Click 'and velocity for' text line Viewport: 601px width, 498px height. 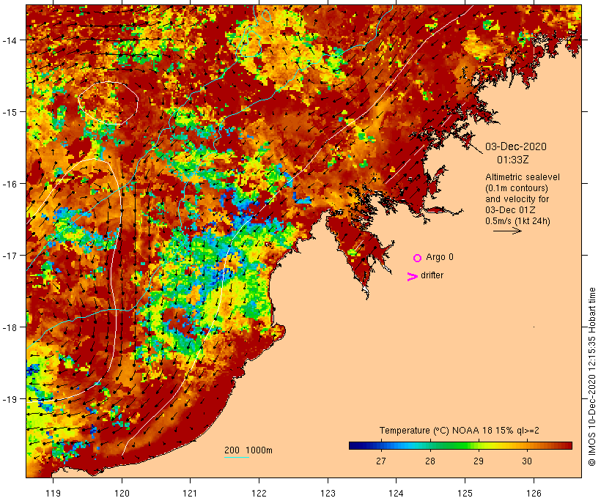coord(517,199)
